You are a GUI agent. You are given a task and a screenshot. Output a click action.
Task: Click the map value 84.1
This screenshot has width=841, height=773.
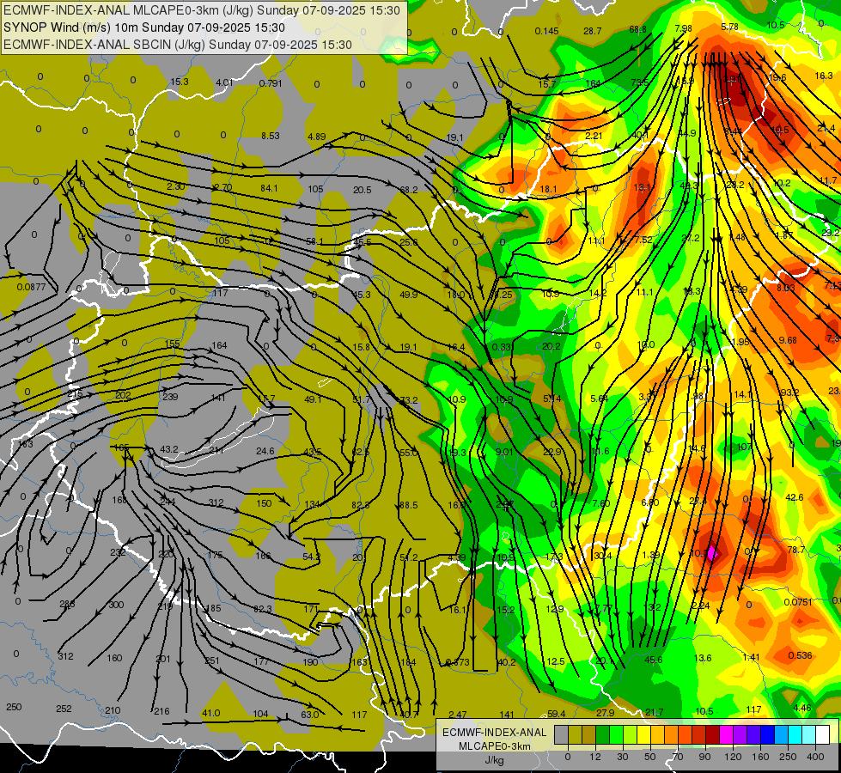click(x=269, y=188)
